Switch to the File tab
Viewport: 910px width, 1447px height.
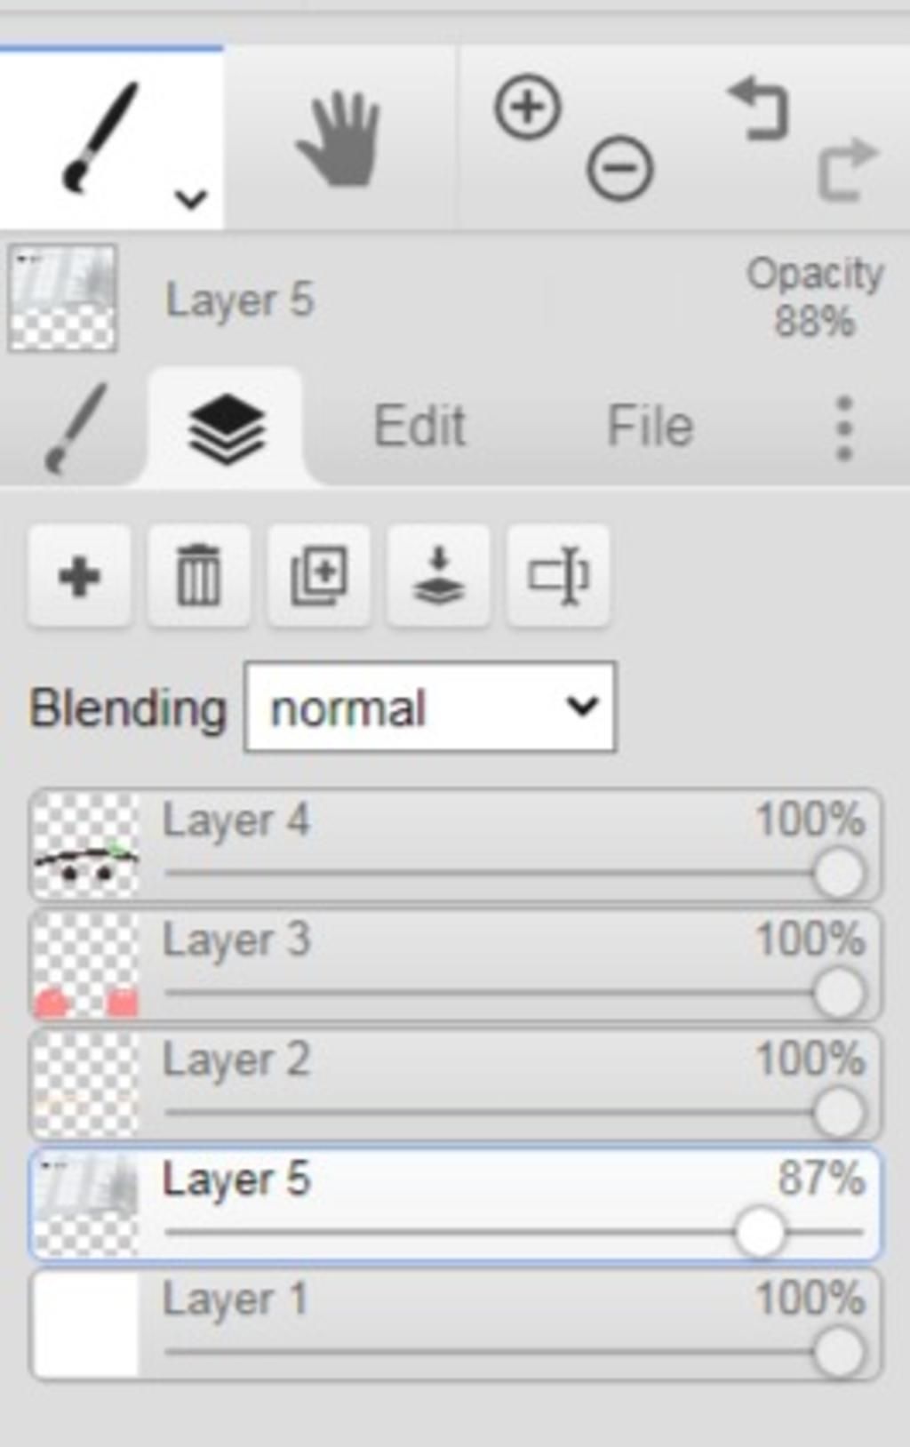[651, 427]
